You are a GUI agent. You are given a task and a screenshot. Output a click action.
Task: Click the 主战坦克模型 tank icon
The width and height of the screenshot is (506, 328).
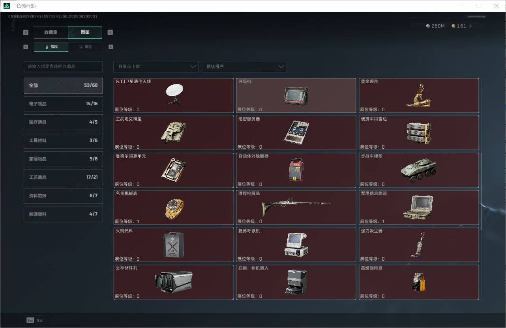pyautogui.click(x=174, y=133)
